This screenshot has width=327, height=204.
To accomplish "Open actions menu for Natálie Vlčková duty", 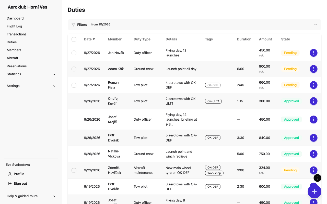I will [x=313, y=154].
